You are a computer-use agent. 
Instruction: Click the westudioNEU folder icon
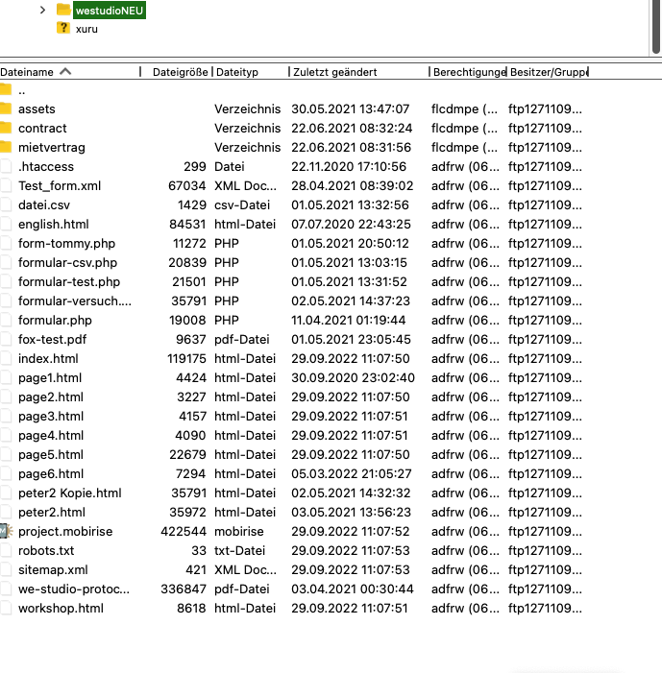(x=63, y=10)
